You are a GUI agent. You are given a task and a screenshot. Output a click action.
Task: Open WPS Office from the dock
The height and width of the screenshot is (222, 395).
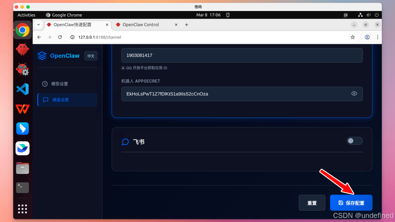click(22, 109)
